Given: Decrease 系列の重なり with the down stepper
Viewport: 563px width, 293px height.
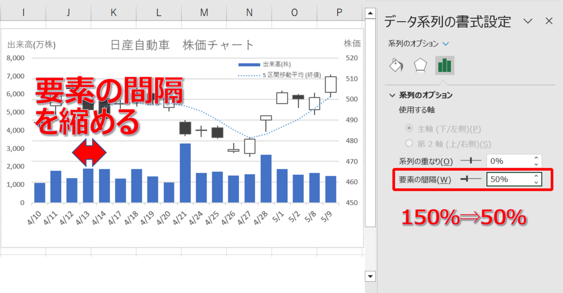Looking at the screenshot, I should [x=536, y=164].
